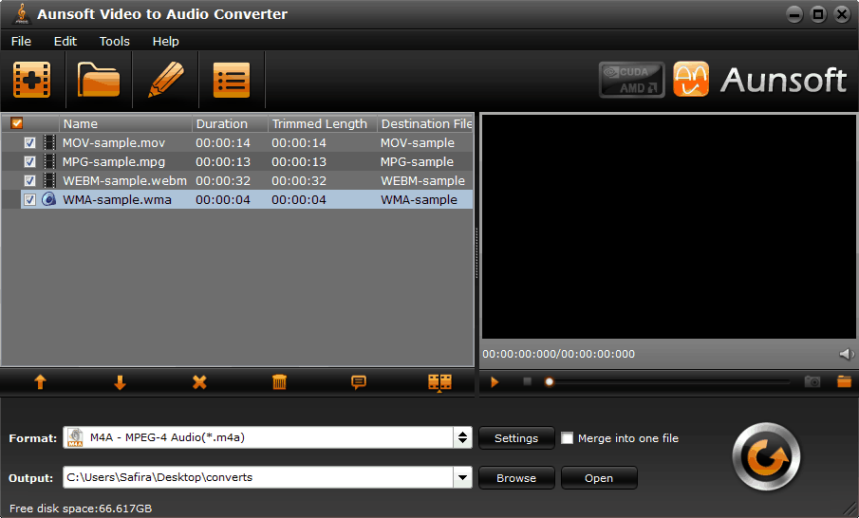Clear the list with trash icon

(279, 382)
